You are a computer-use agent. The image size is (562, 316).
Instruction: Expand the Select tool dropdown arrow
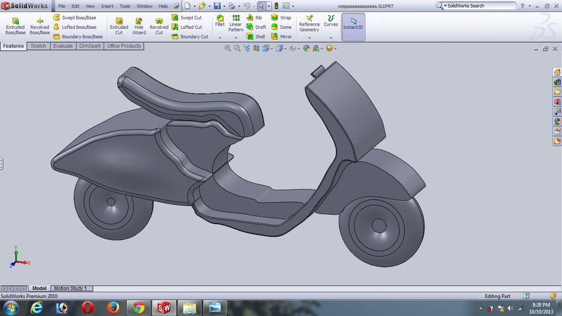click(x=269, y=6)
